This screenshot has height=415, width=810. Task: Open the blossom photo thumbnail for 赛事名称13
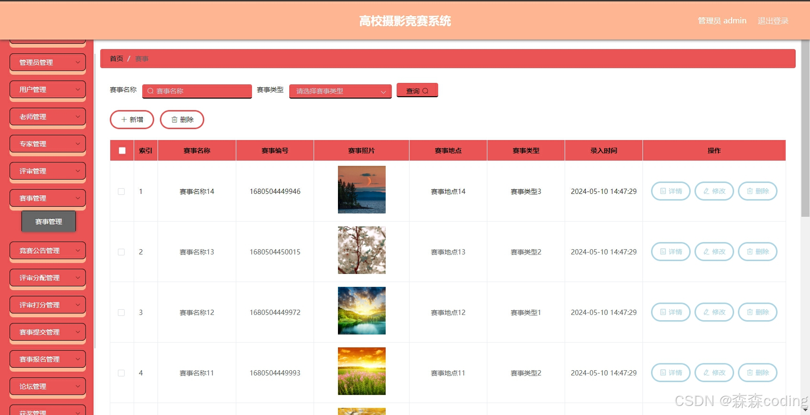[361, 250]
